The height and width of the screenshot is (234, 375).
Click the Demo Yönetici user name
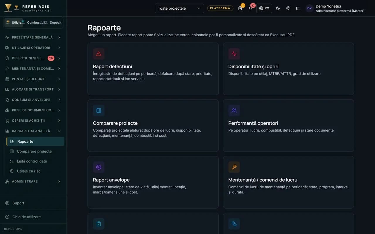(x=328, y=6)
